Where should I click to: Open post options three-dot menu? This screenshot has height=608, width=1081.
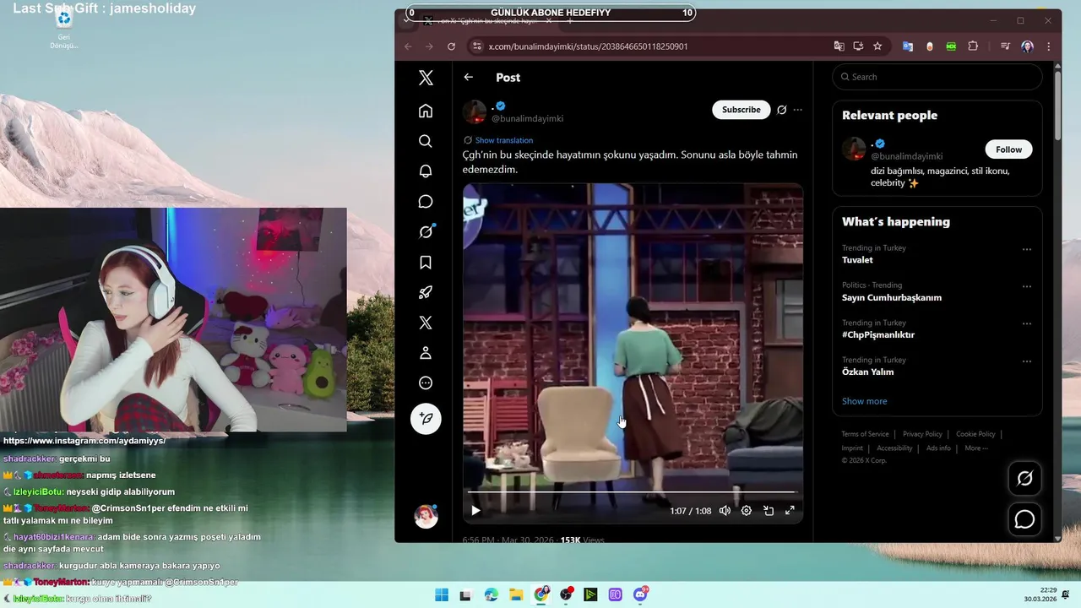(x=798, y=110)
